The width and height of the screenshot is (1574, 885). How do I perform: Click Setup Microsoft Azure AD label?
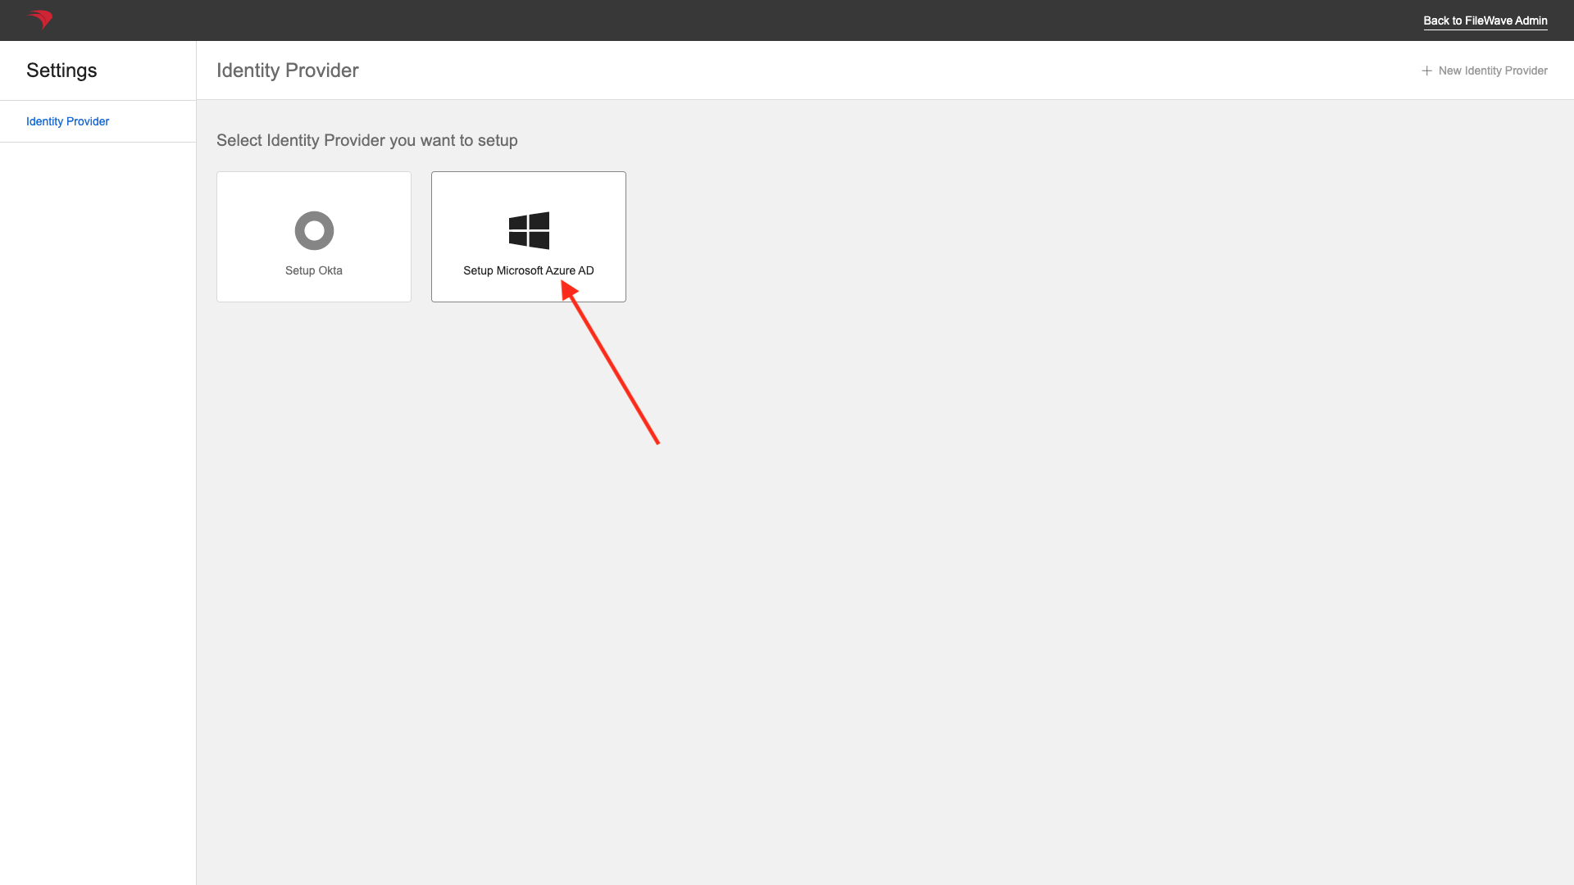(529, 270)
